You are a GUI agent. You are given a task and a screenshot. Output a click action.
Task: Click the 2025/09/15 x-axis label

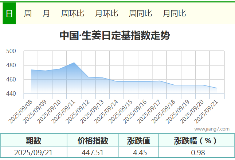pyautogui.click(x=120, y=112)
